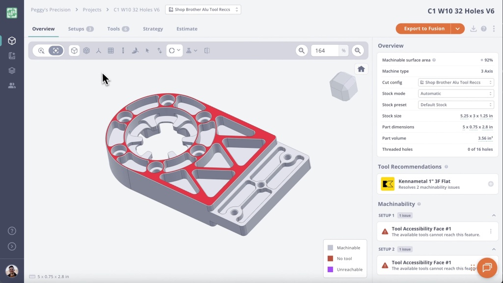Click the home view icon in viewport
This screenshot has width=503, height=283.
click(361, 69)
